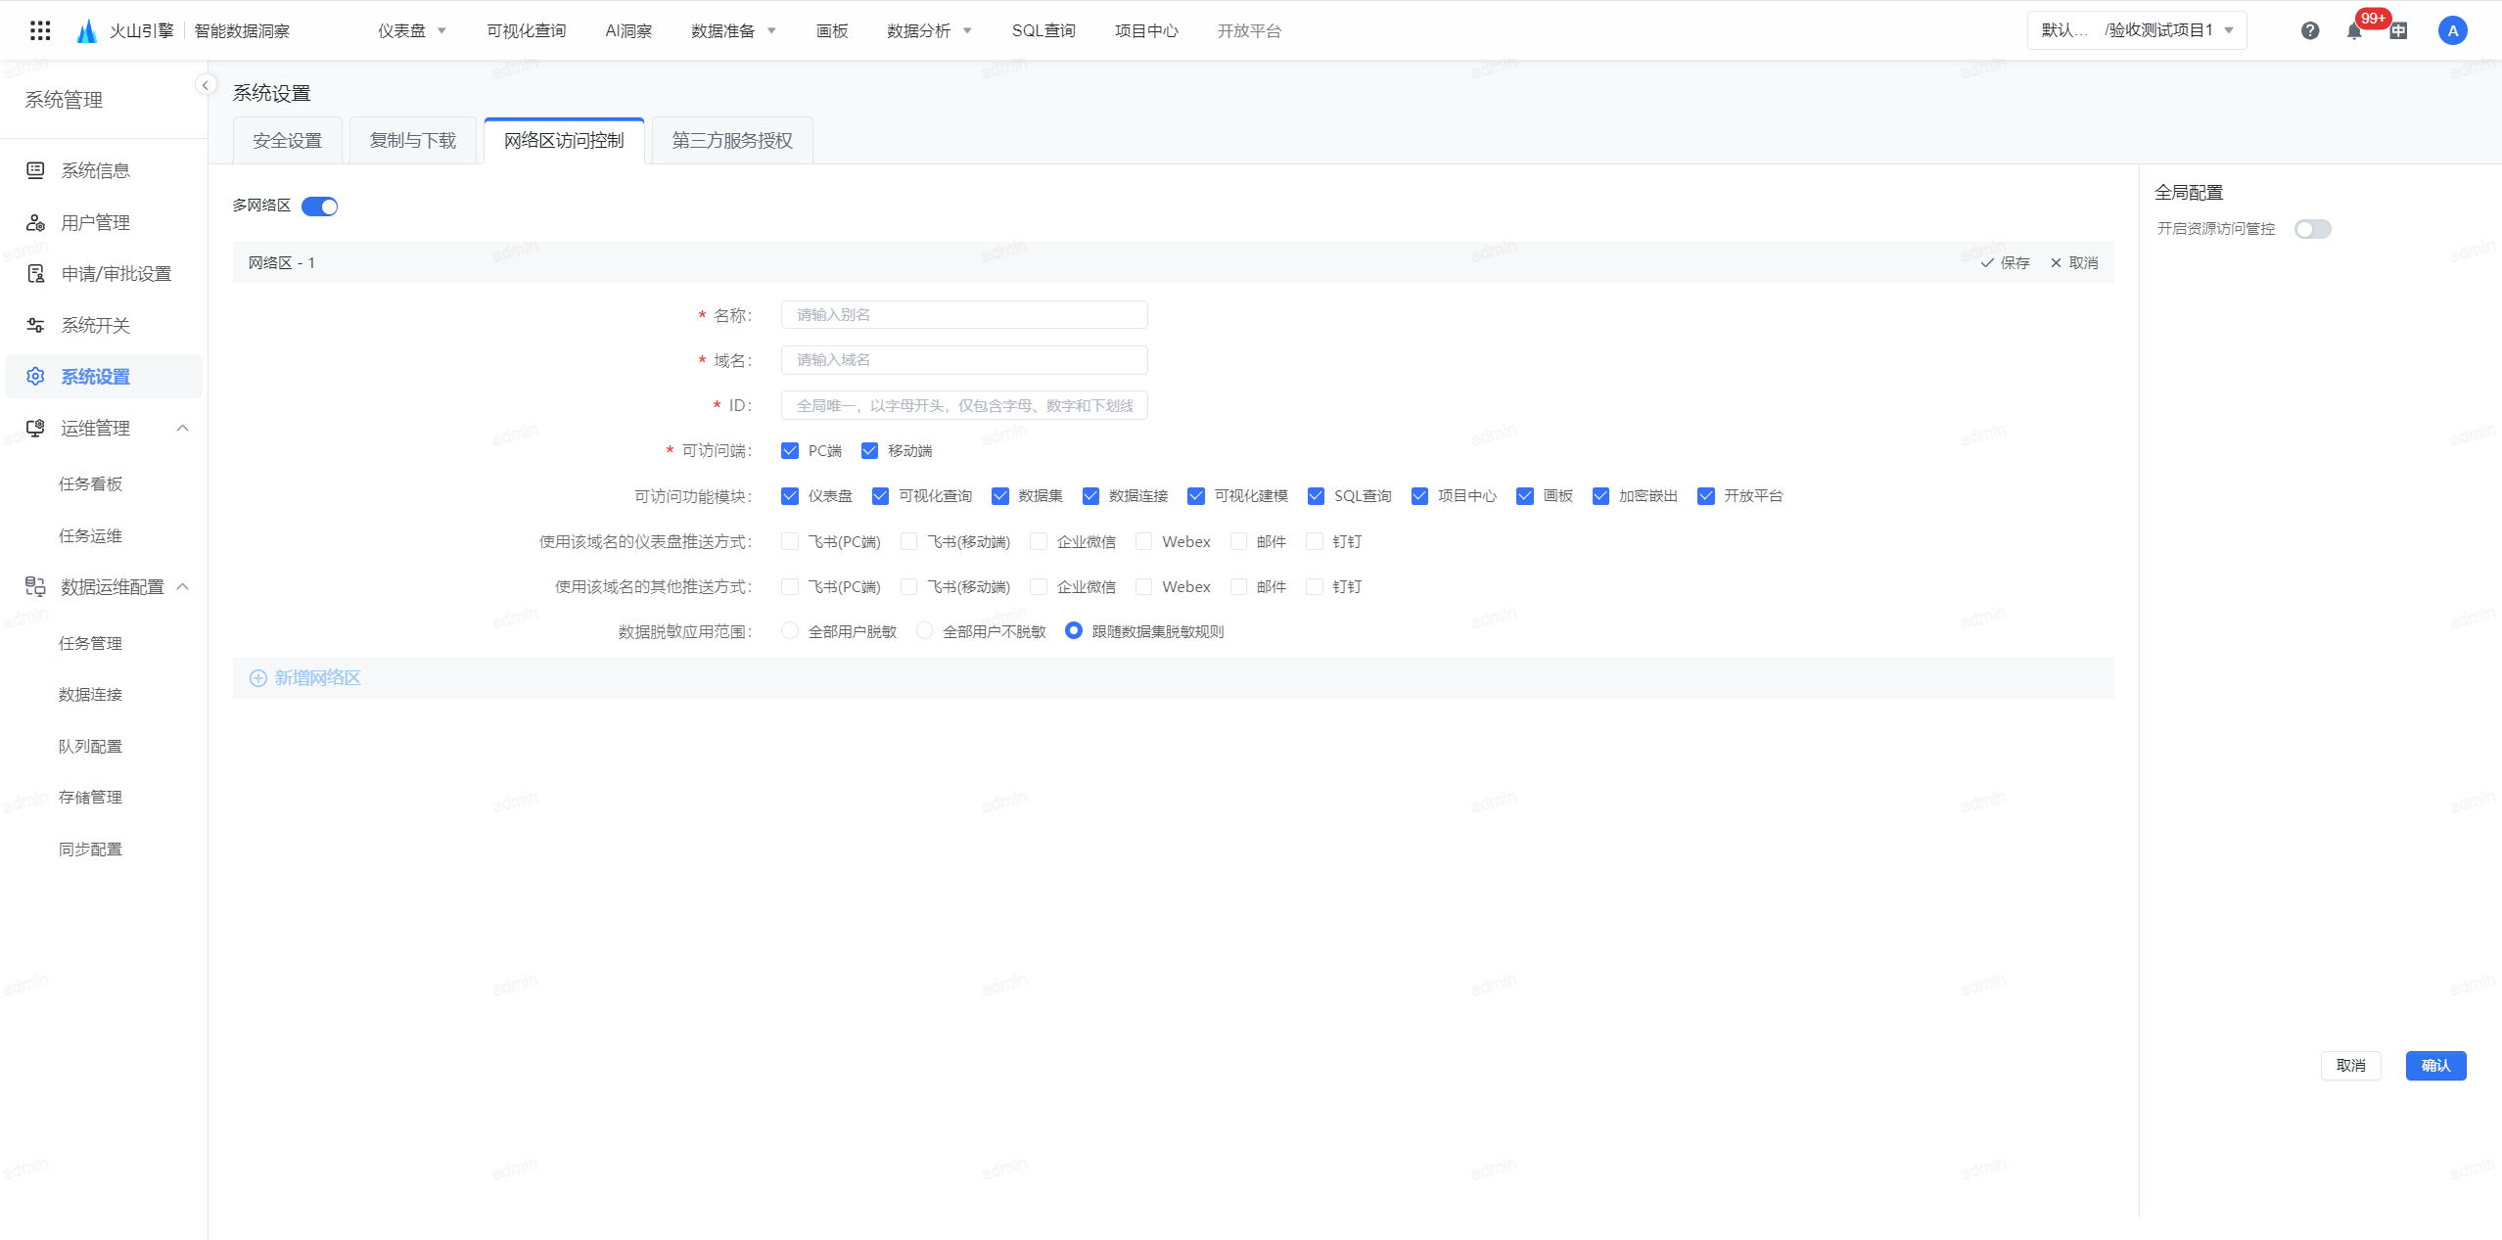Uncheck the 移动端 checkbox
The width and height of the screenshot is (2502, 1240).
[x=869, y=450]
